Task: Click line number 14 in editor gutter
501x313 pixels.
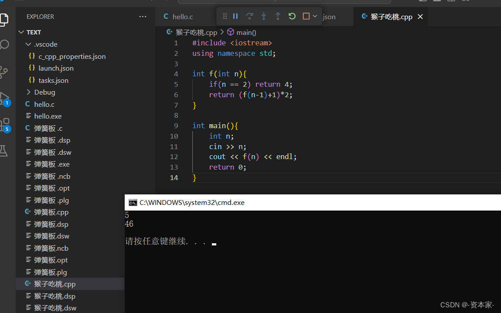Action: point(174,177)
